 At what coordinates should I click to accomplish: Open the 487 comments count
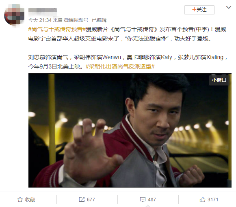[152, 200]
